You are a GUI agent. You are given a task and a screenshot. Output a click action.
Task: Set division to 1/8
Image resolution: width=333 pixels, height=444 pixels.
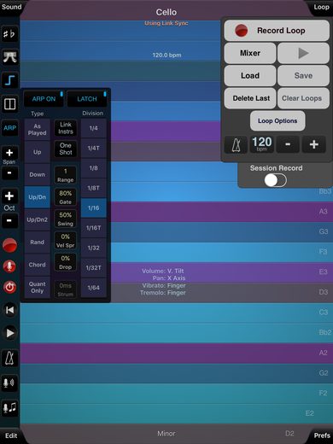[x=94, y=168]
